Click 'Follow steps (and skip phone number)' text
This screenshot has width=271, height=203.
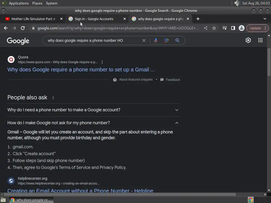(49, 161)
